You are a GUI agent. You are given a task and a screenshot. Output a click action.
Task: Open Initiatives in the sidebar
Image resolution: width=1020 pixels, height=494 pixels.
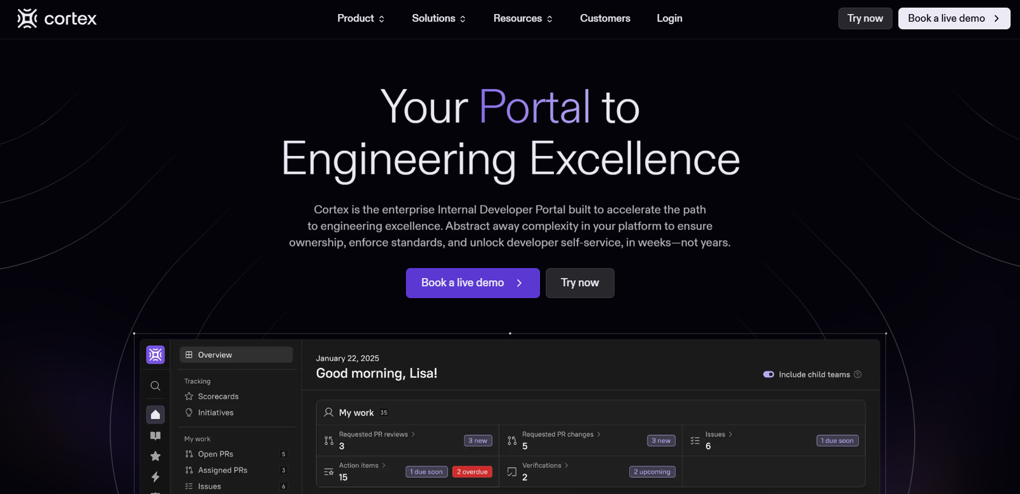point(215,413)
